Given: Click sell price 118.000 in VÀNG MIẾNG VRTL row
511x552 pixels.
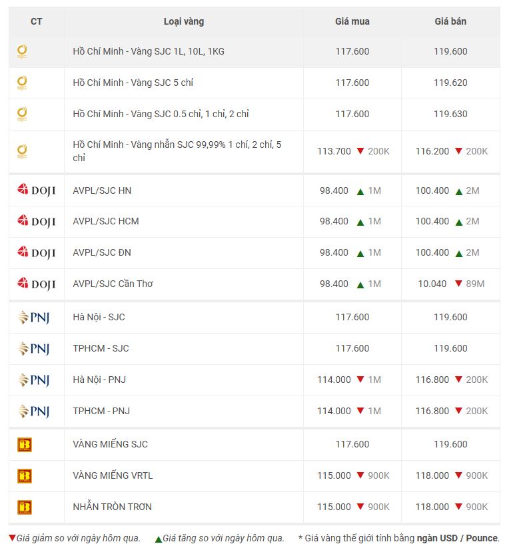Looking at the screenshot, I should pyautogui.click(x=432, y=475).
